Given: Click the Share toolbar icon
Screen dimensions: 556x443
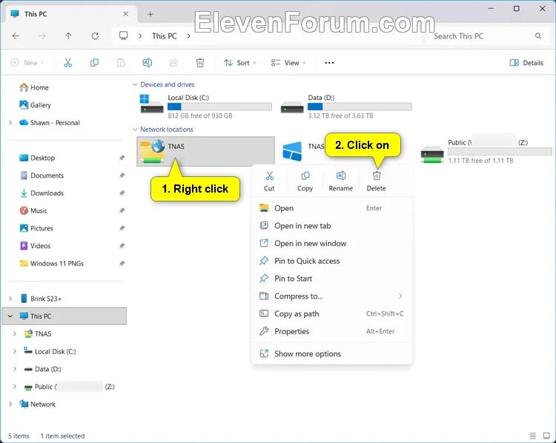Looking at the screenshot, I should point(173,63).
